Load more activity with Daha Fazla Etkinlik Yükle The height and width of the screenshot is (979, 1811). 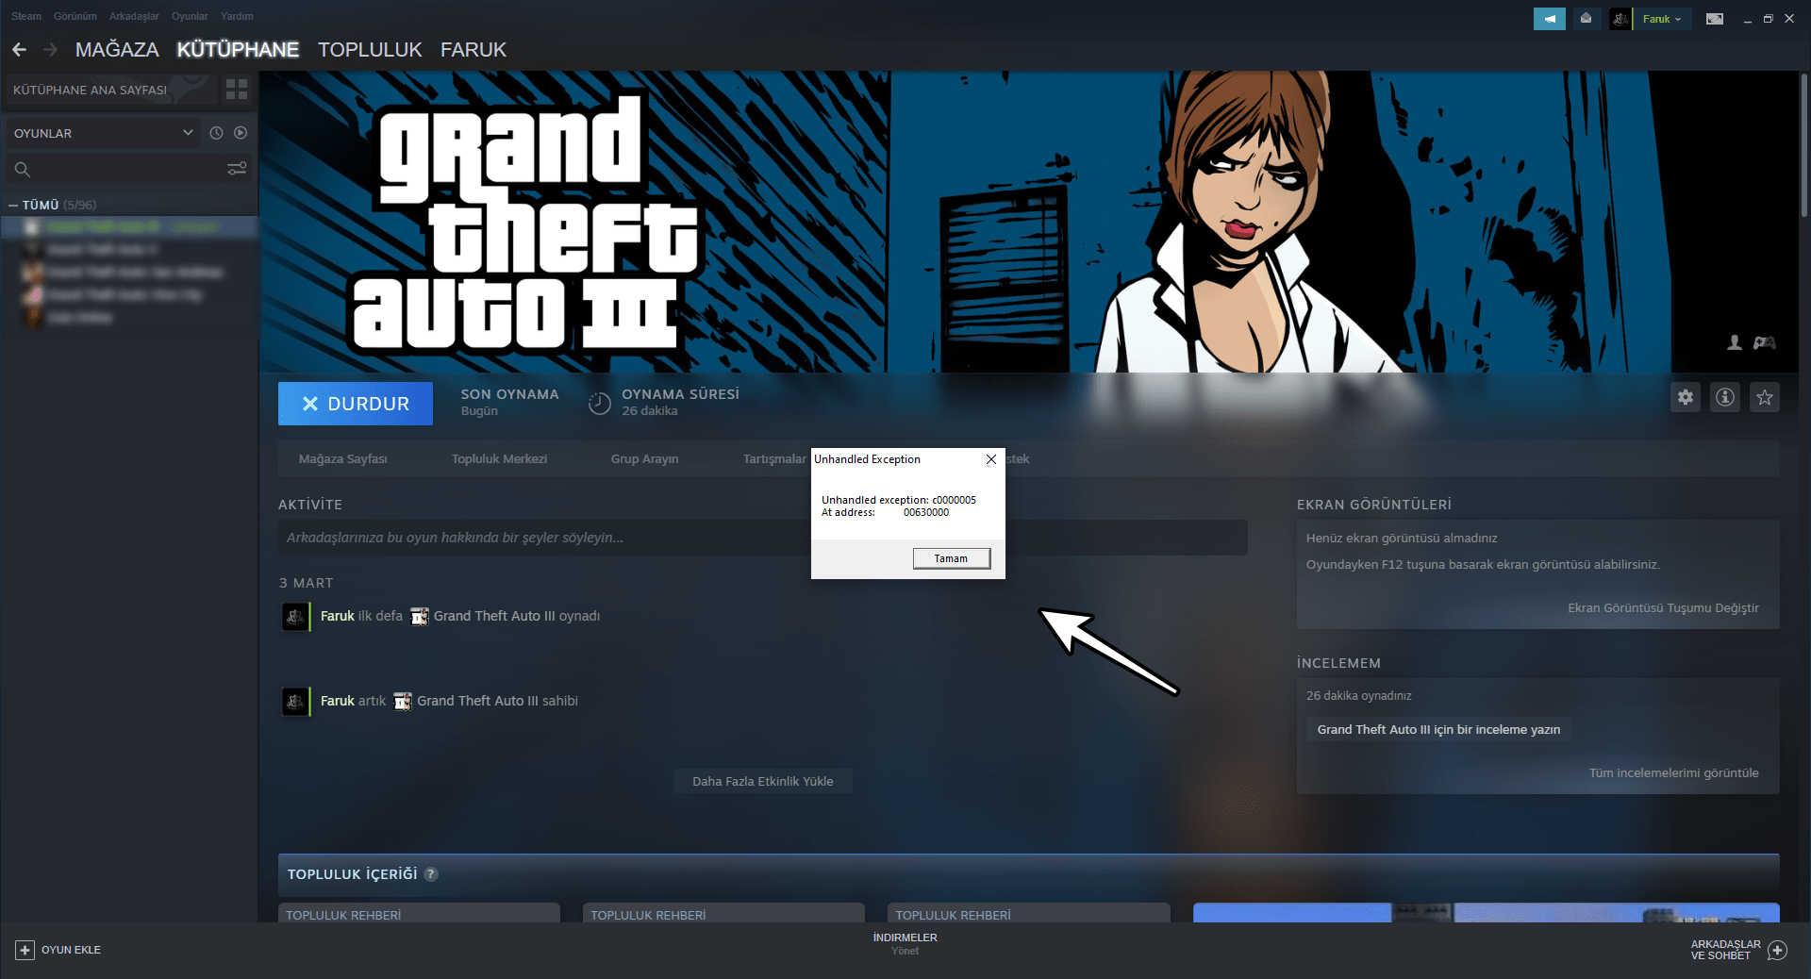point(762,781)
